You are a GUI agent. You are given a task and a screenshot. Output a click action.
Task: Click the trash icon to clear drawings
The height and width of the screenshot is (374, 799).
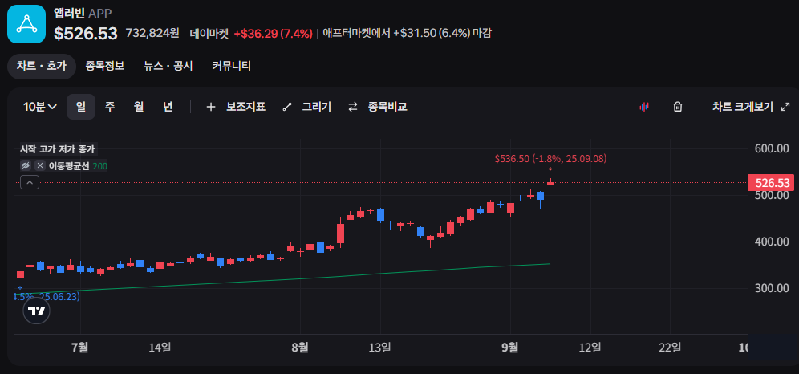678,107
